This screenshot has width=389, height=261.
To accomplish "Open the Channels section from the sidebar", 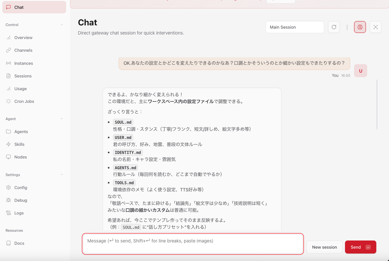I will point(23,50).
